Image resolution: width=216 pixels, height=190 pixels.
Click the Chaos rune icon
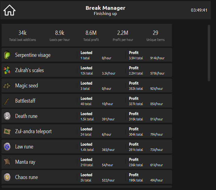coord(7,177)
